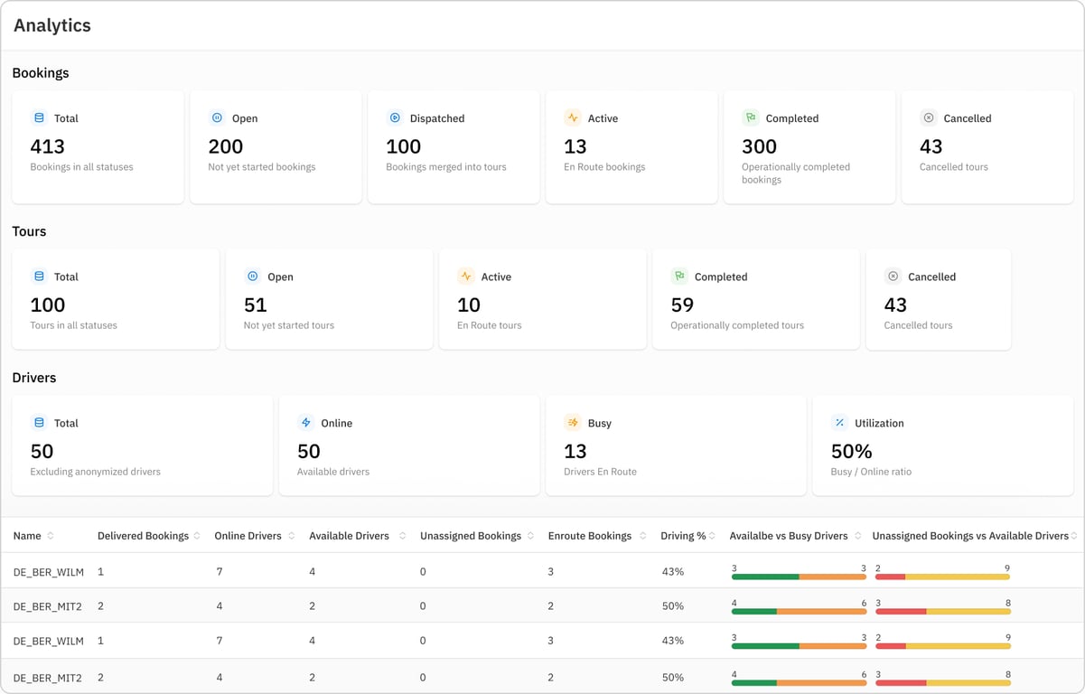
Task: Click the flag icon on Completed tours card
Action: [679, 276]
